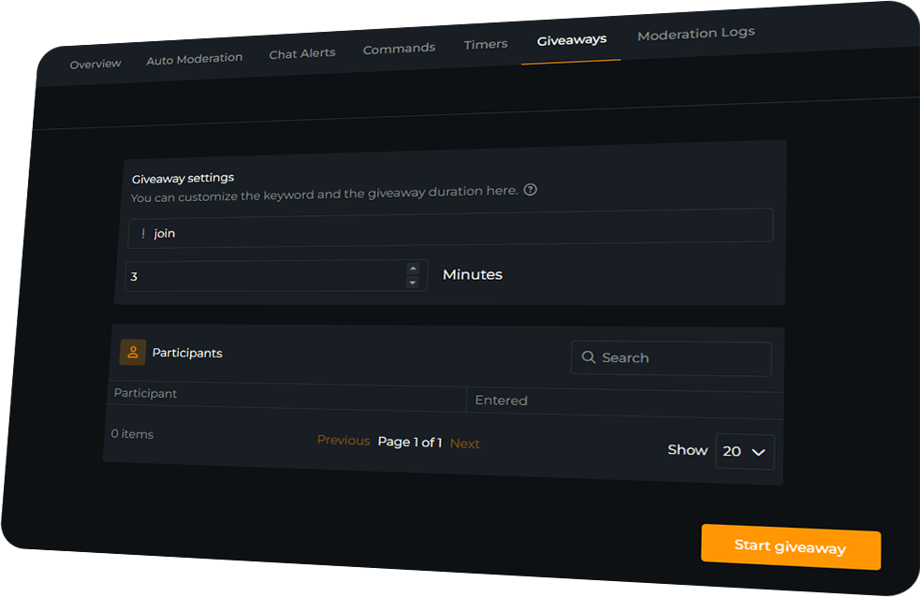Click the Entered column header
The image size is (920, 597).
click(x=501, y=400)
